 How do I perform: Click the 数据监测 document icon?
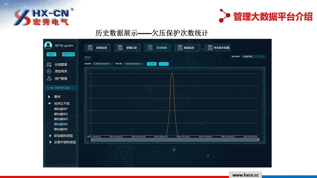tap(90, 48)
